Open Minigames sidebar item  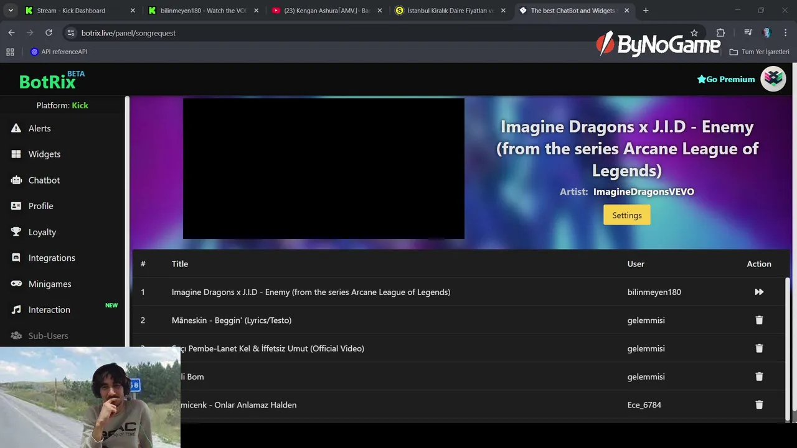(49, 284)
